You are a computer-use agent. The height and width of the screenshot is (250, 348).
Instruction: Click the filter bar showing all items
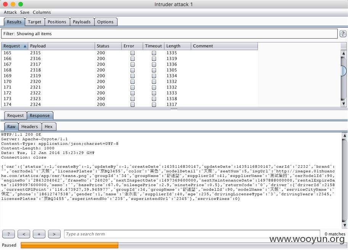[169, 34]
